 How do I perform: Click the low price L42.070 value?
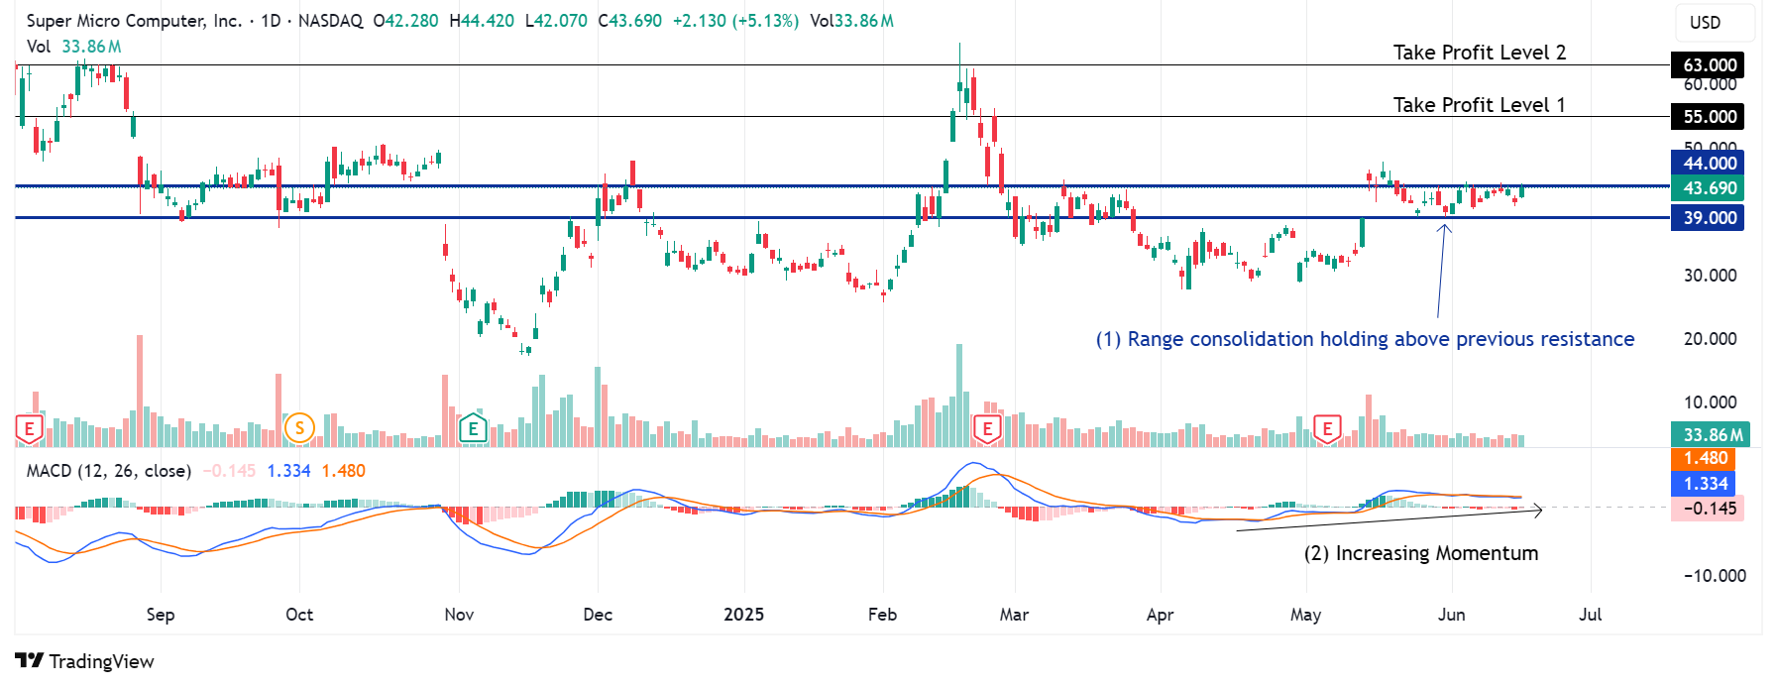click(x=556, y=21)
